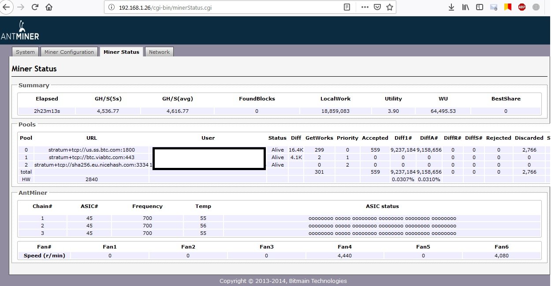The image size is (555, 286).
Task: Click the Fan6 speed 4,080
Action: pyautogui.click(x=502, y=256)
